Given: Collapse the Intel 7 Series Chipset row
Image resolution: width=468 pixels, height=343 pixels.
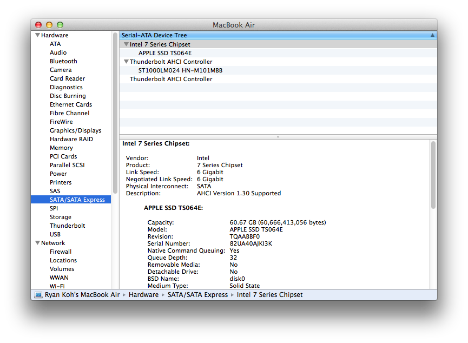Looking at the screenshot, I should (x=126, y=44).
